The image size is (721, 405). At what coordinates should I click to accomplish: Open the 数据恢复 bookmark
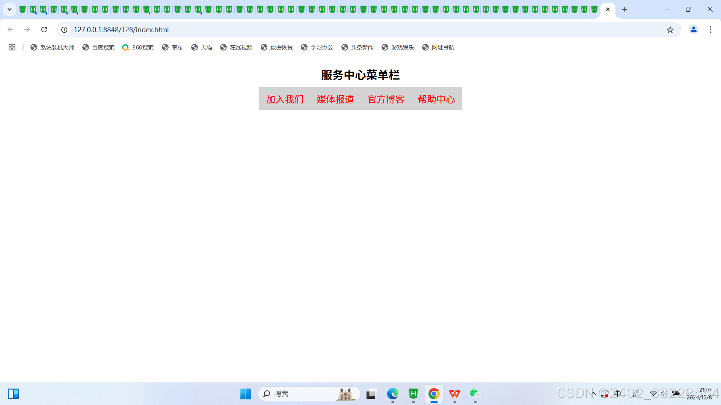point(277,47)
